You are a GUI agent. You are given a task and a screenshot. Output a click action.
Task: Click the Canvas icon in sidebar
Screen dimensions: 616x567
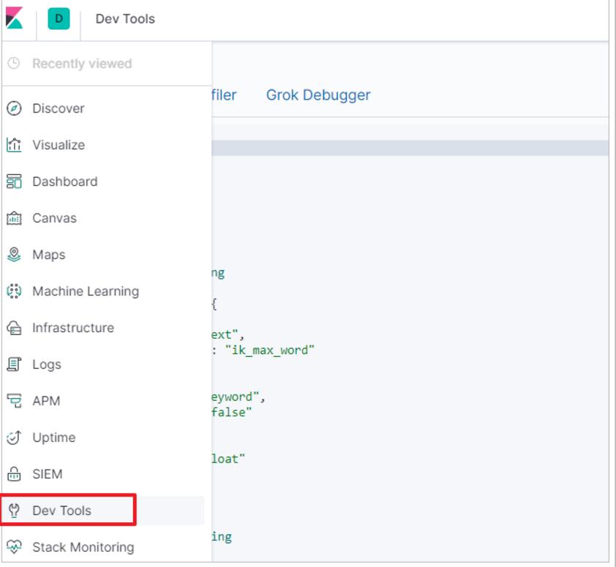click(14, 218)
